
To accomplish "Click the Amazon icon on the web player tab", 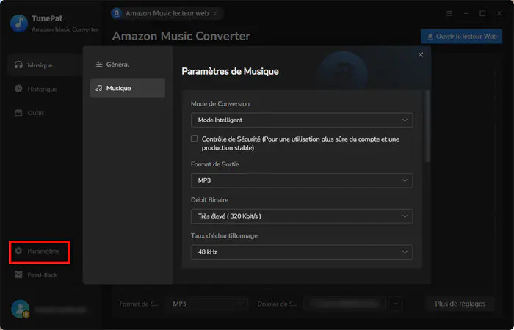I will pyautogui.click(x=116, y=13).
